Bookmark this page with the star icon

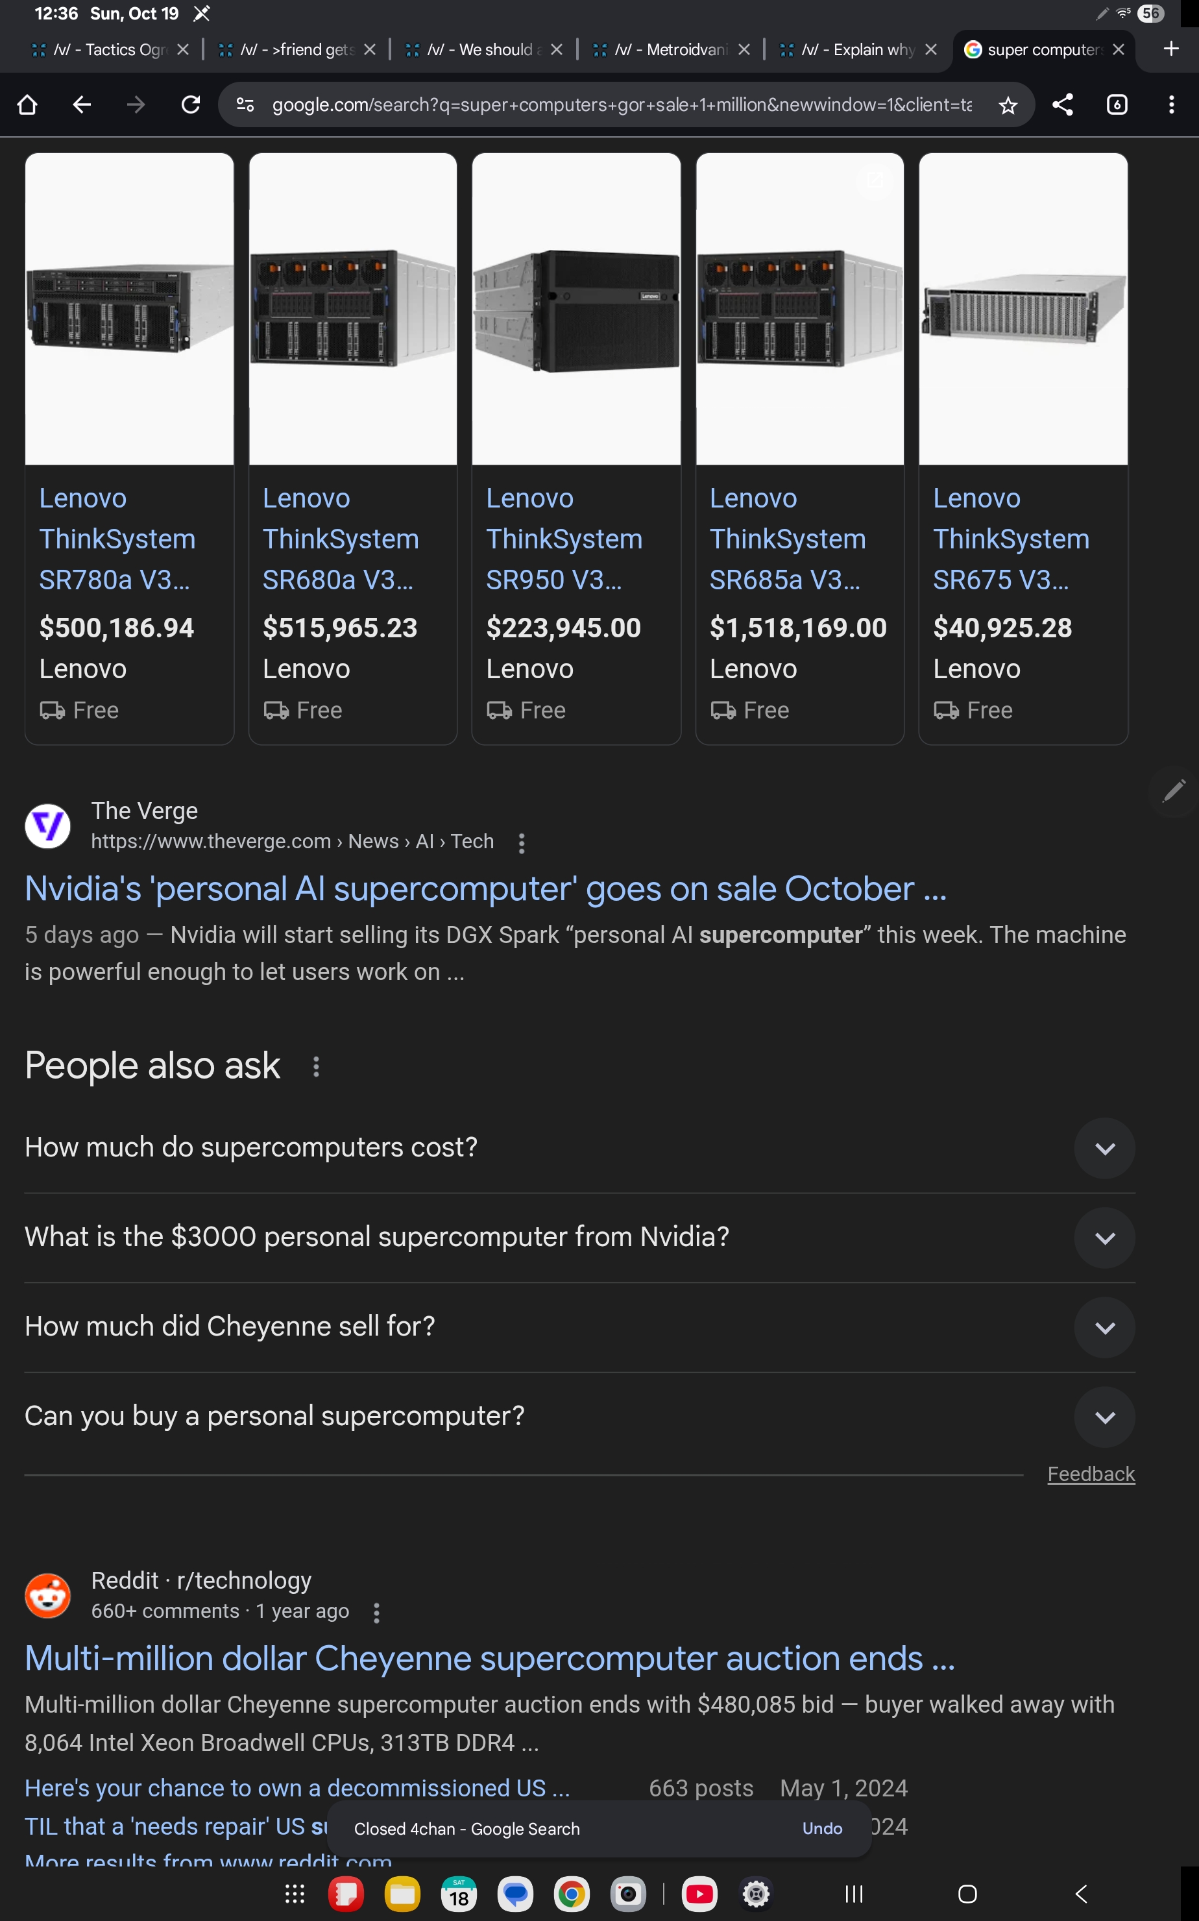[1007, 104]
